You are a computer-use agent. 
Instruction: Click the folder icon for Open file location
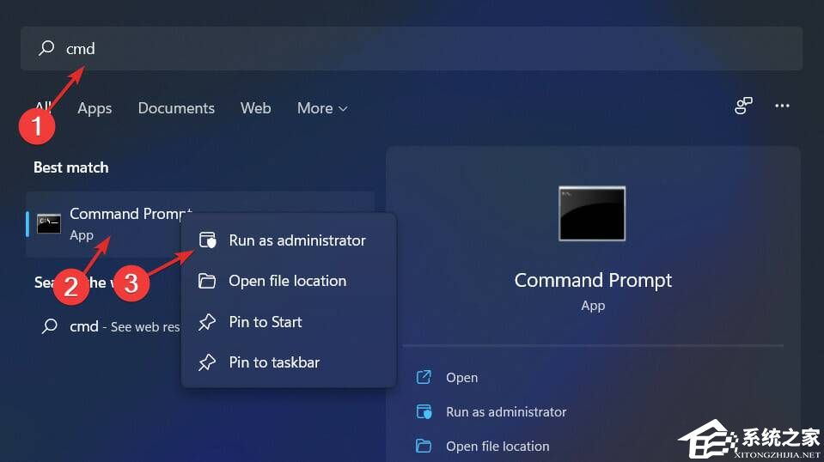[x=207, y=281]
